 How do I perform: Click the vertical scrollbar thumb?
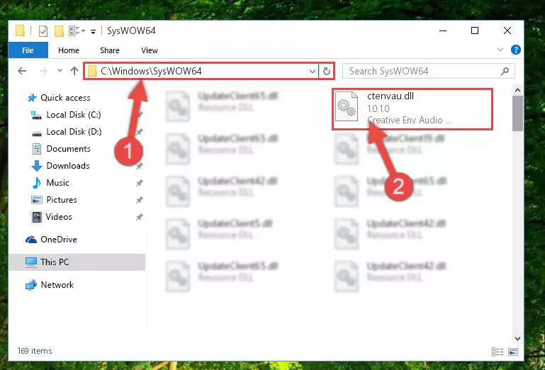tap(517, 113)
